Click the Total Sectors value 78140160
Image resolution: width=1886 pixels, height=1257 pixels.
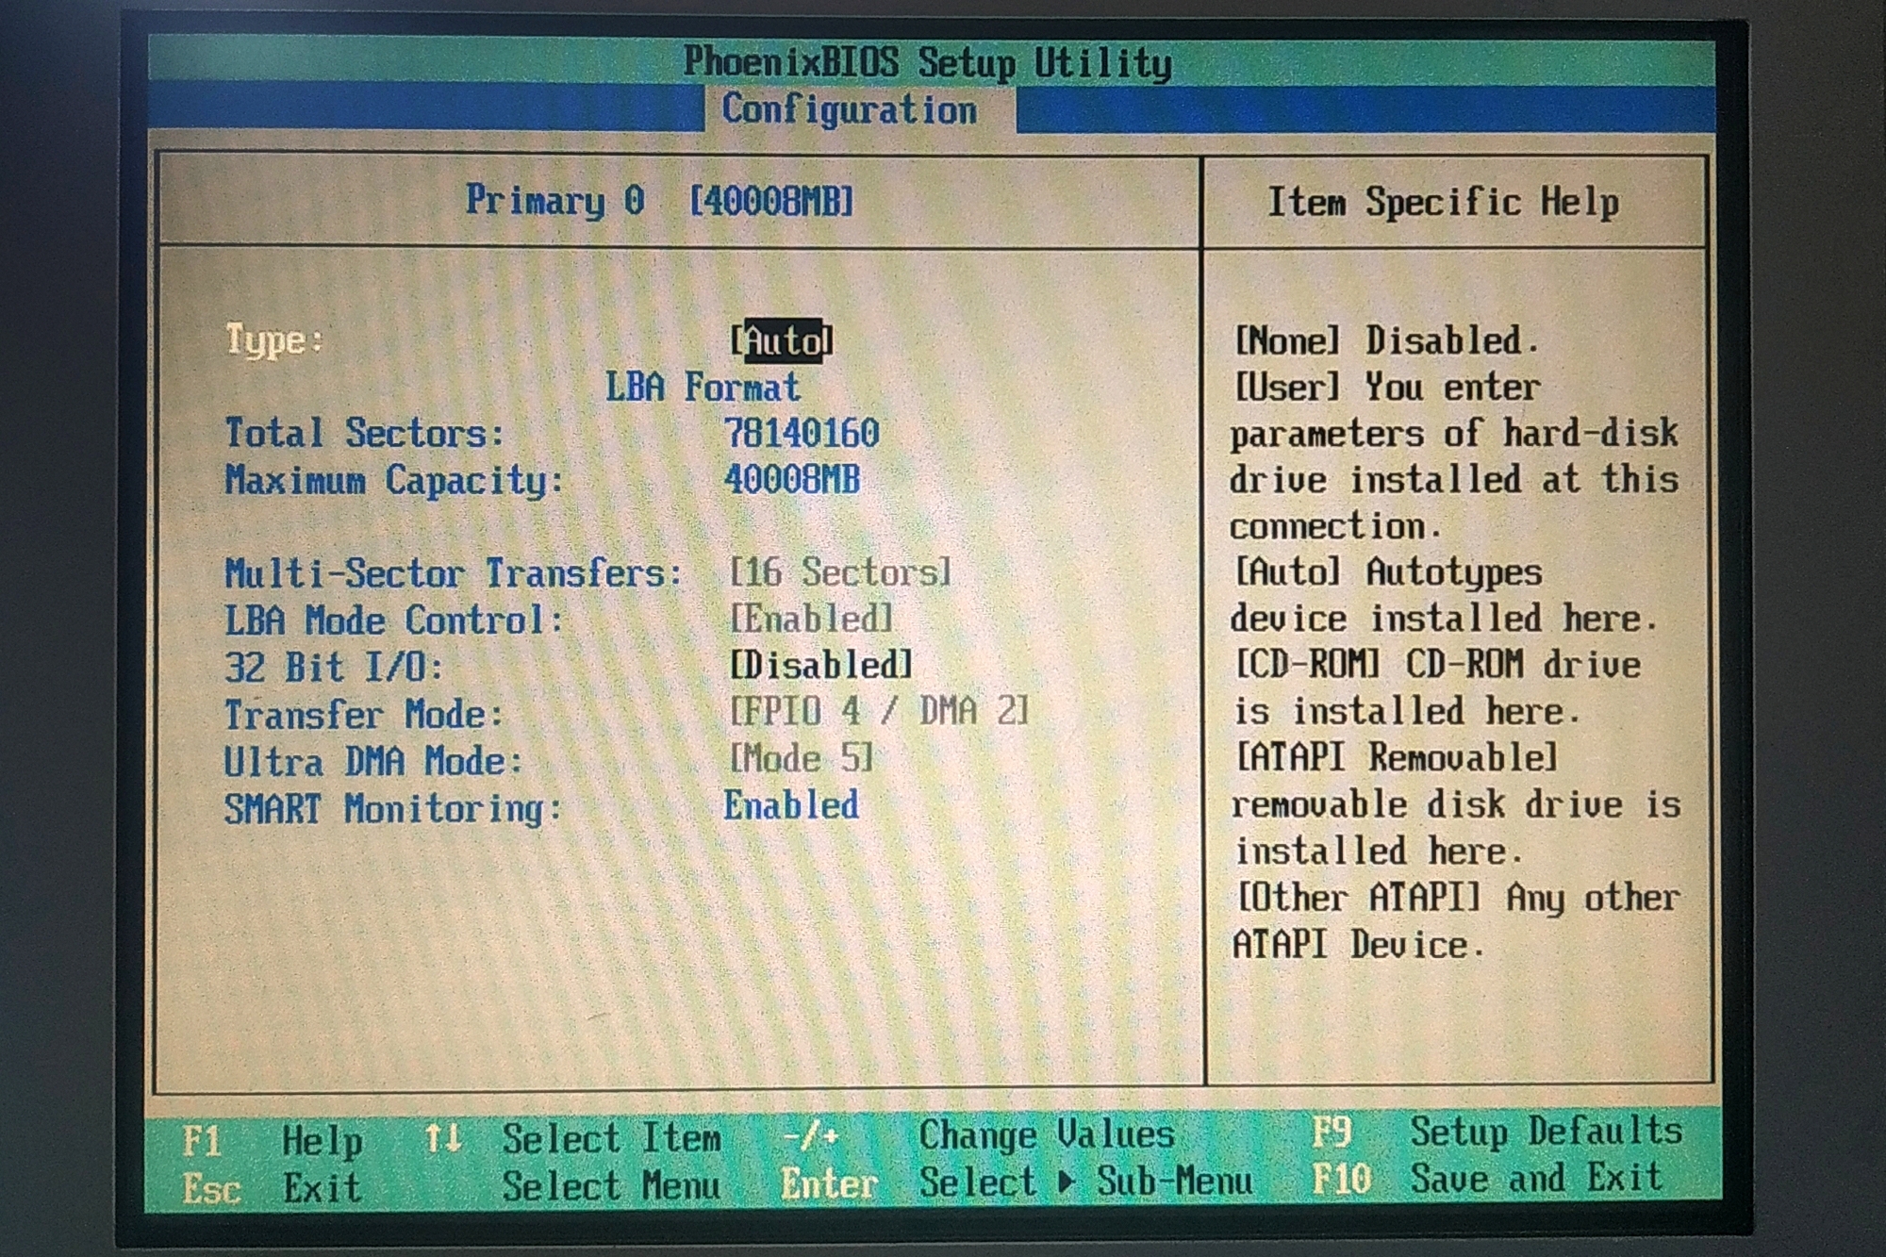click(802, 433)
